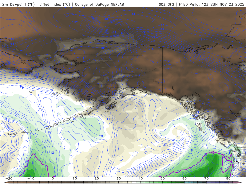Click the "2m Dewpoint (°F)" title text
246x184 pixels.
click(x=18, y=4)
